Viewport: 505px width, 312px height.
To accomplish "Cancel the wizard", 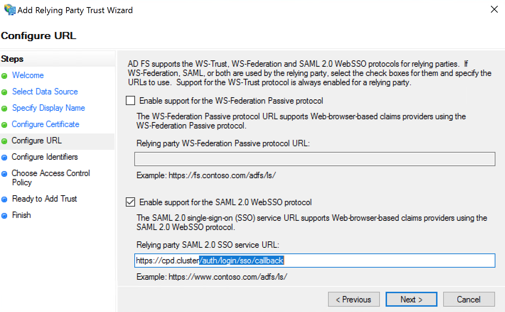I will tap(469, 299).
